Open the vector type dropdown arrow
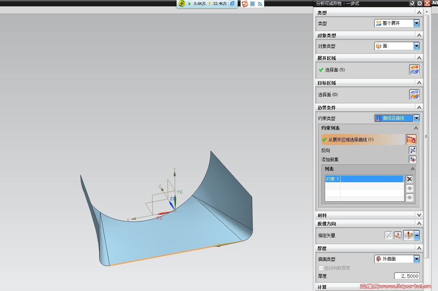Screen dimensions: 438x291 point(417,235)
